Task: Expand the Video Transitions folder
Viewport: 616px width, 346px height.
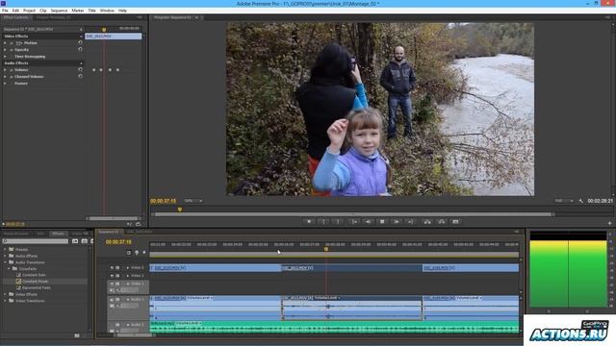Action: pyautogui.click(x=5, y=301)
